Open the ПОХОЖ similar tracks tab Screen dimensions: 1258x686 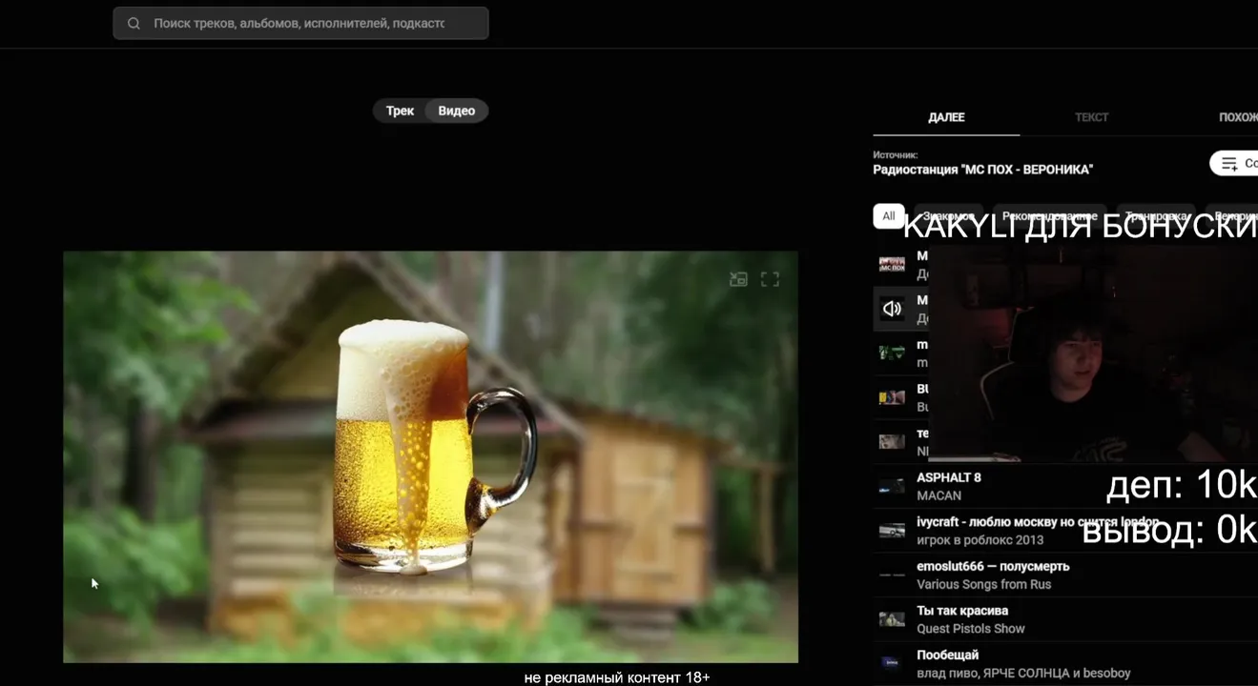tap(1238, 117)
